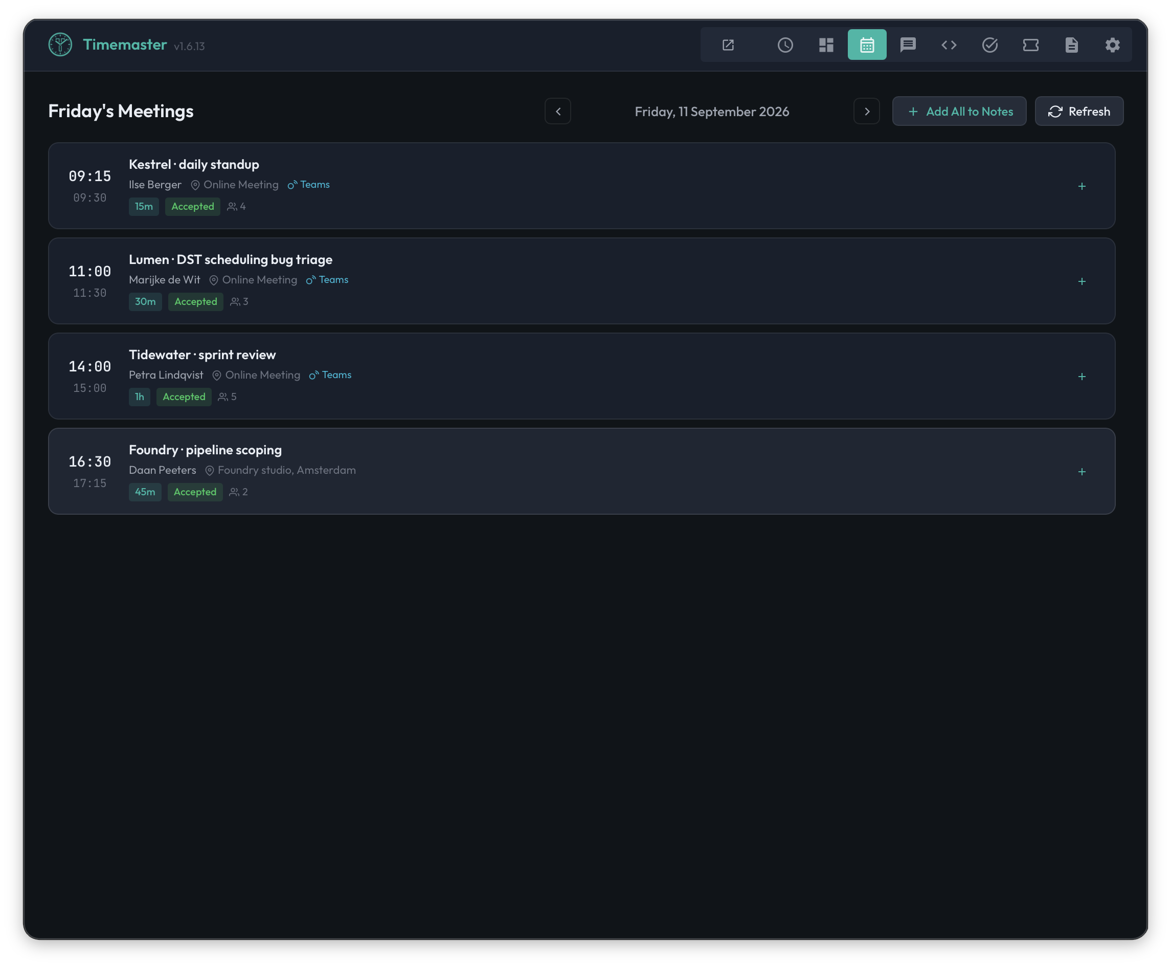Go to previous day
Image resolution: width=1171 pixels, height=967 pixels.
coord(558,112)
